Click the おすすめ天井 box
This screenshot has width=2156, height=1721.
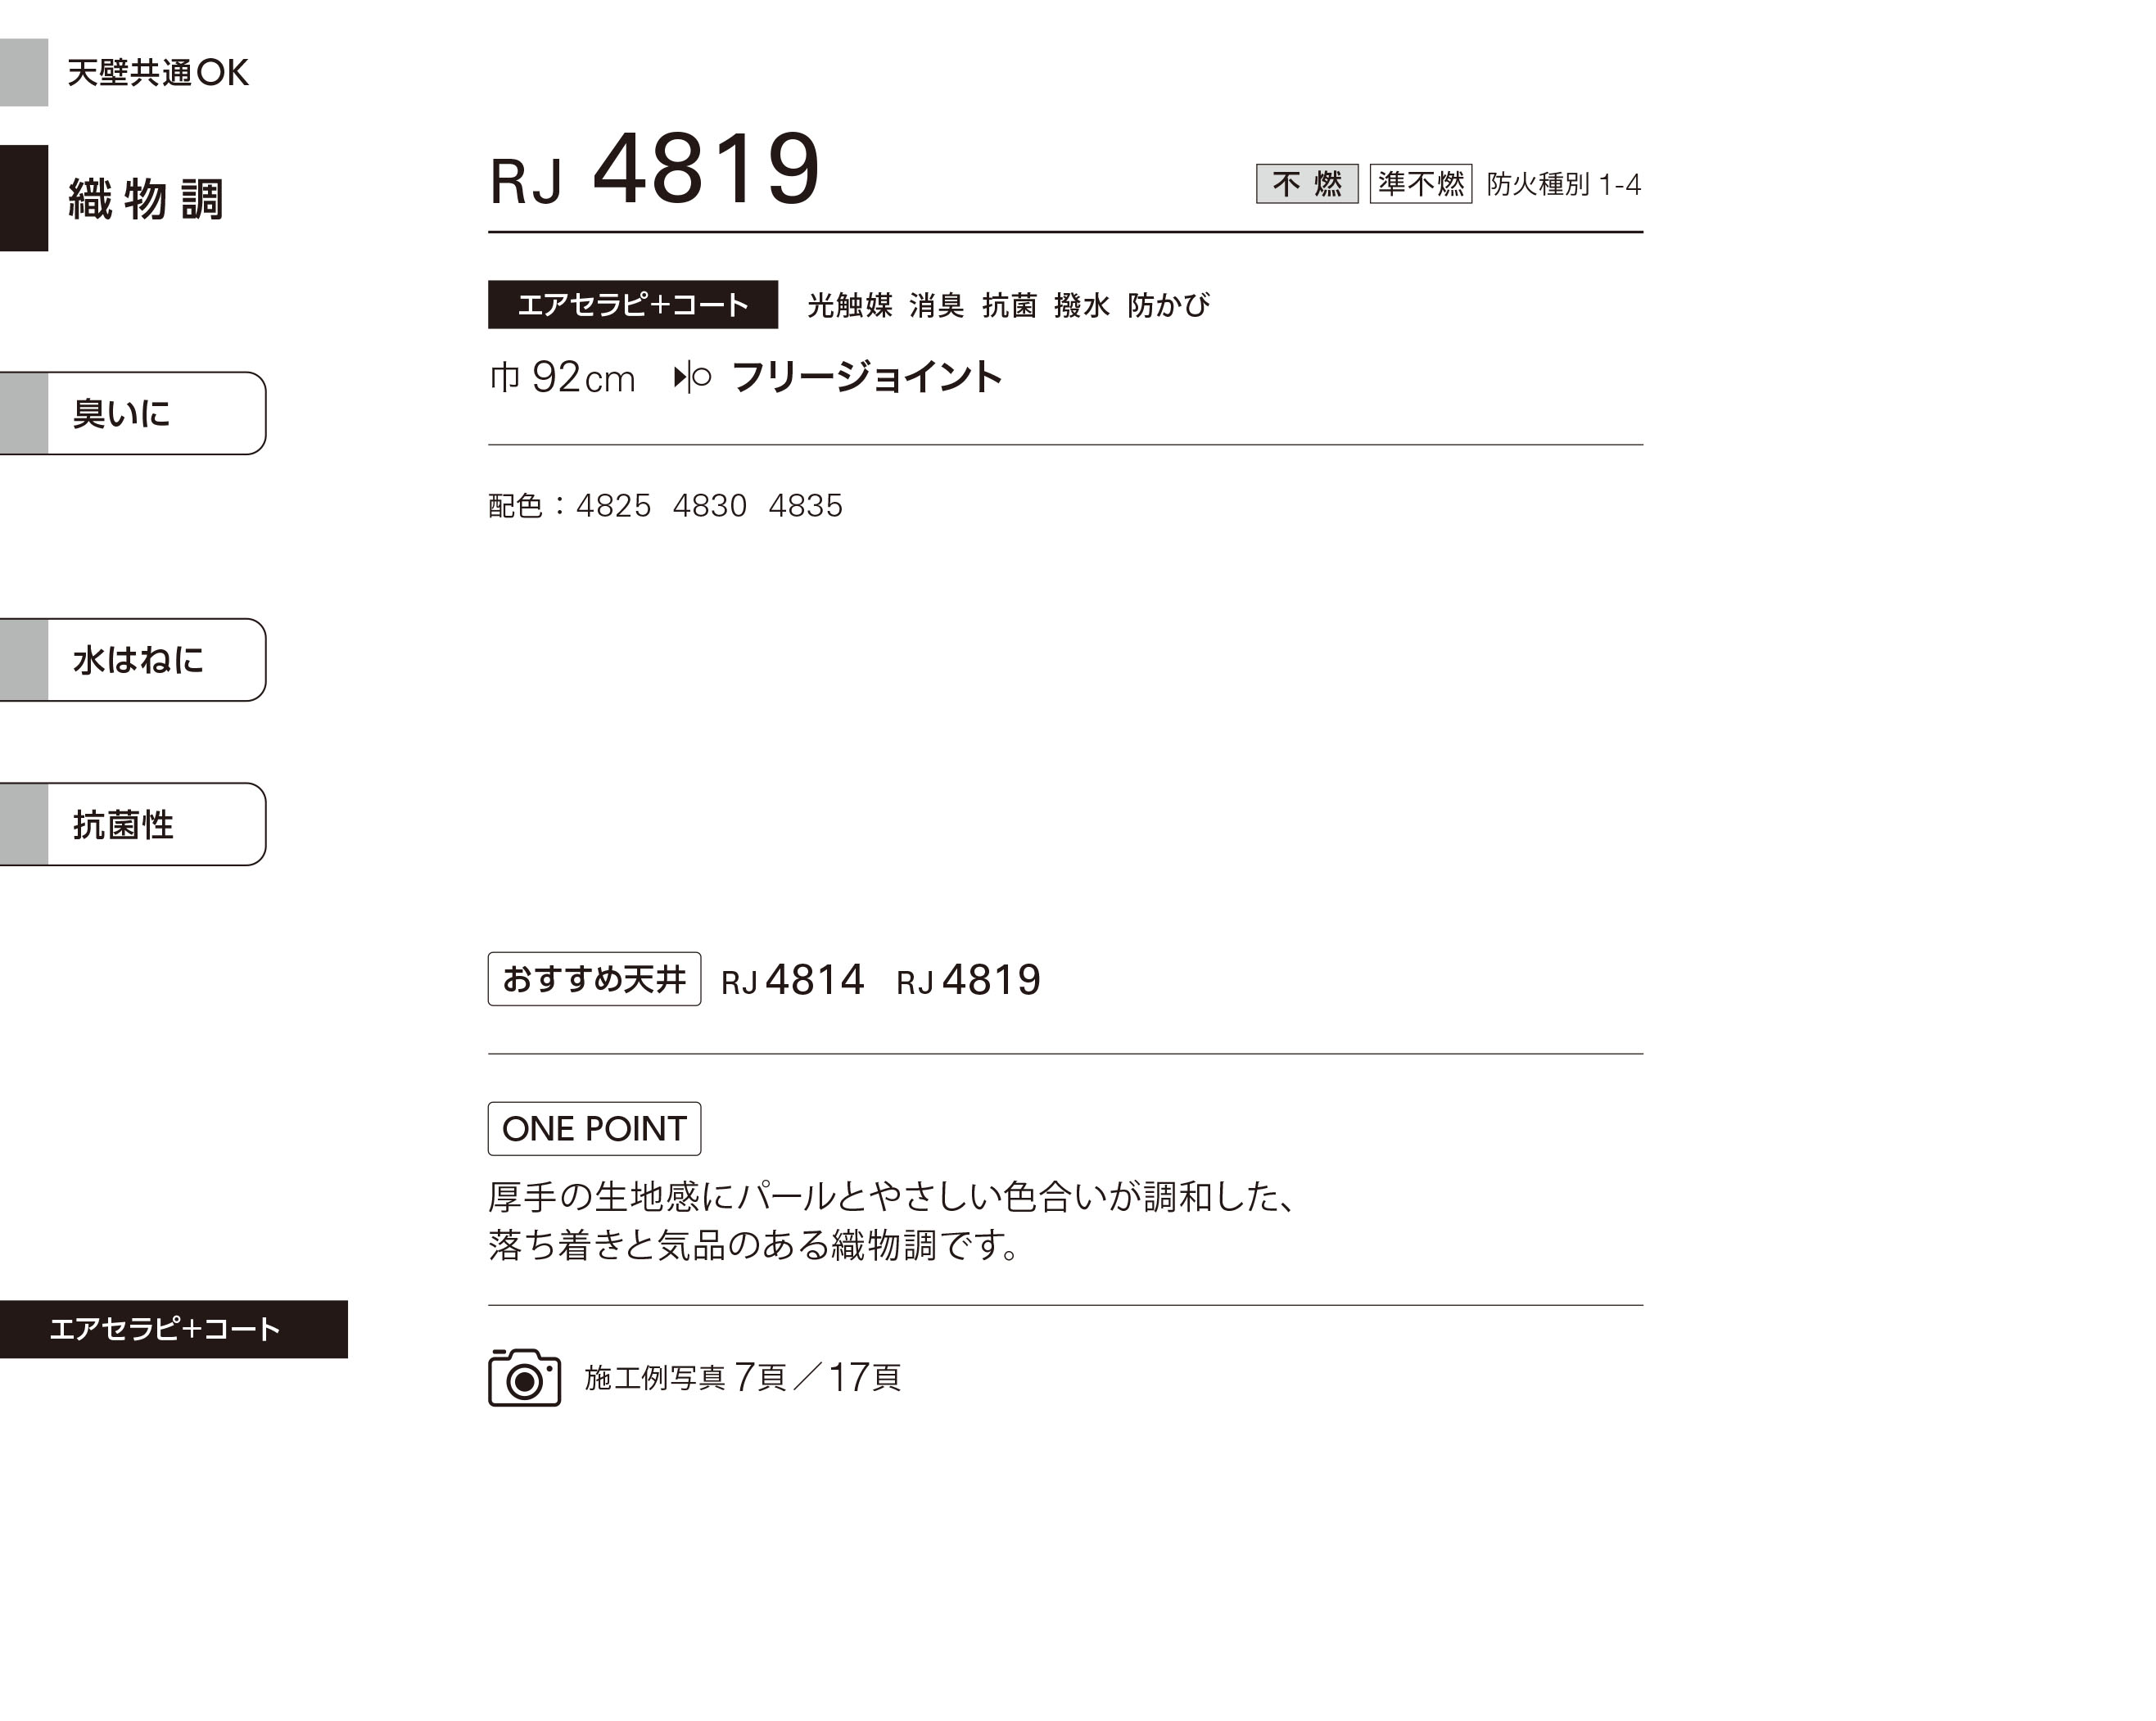point(594,979)
